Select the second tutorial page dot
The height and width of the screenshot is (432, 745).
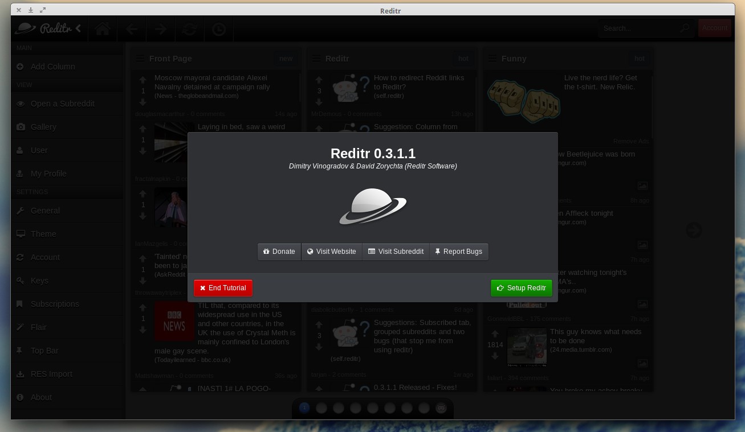click(321, 408)
